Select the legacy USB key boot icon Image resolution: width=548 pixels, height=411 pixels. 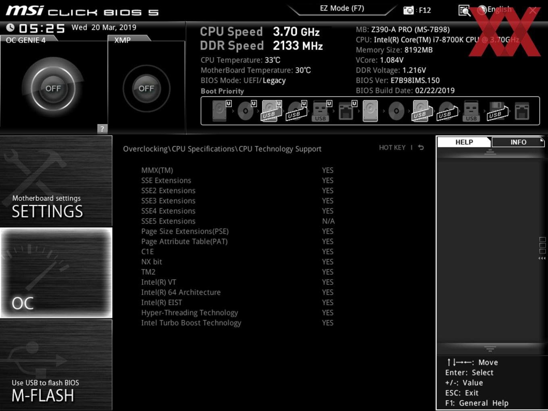(471, 111)
